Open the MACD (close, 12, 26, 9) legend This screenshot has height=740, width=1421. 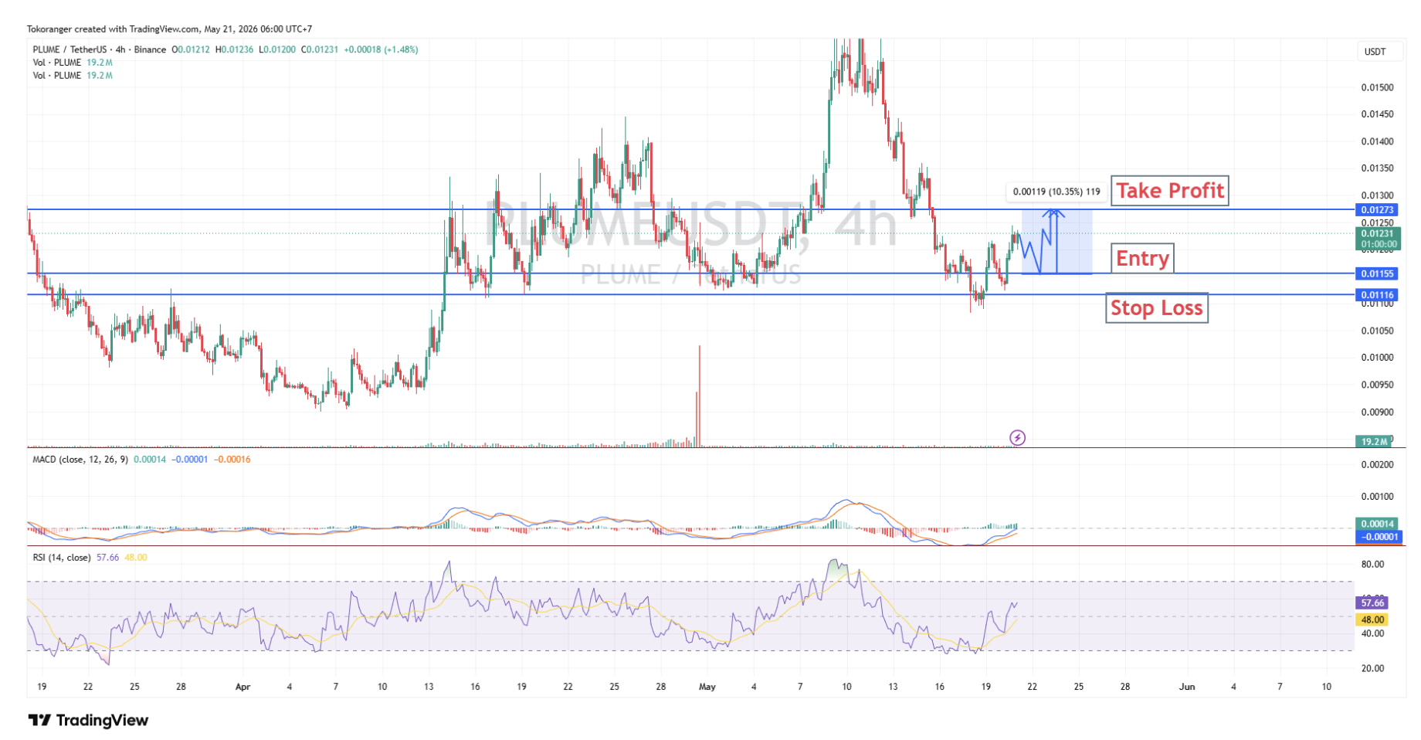80,459
